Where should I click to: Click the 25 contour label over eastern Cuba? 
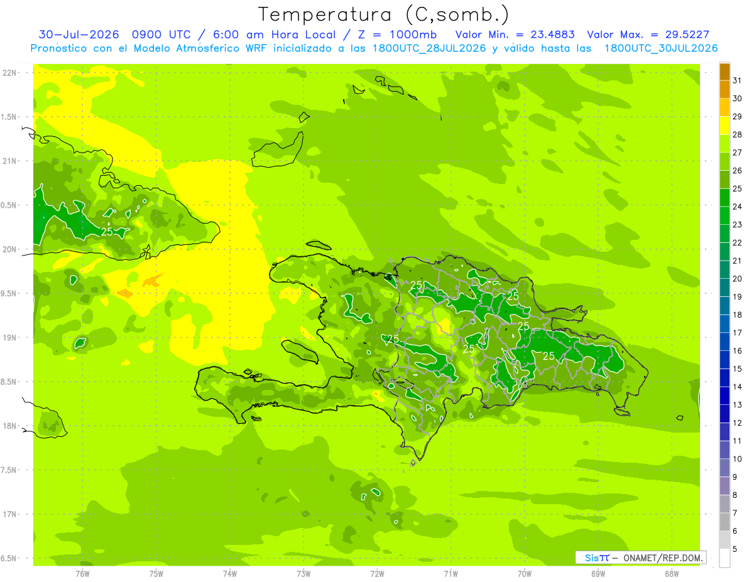click(107, 232)
